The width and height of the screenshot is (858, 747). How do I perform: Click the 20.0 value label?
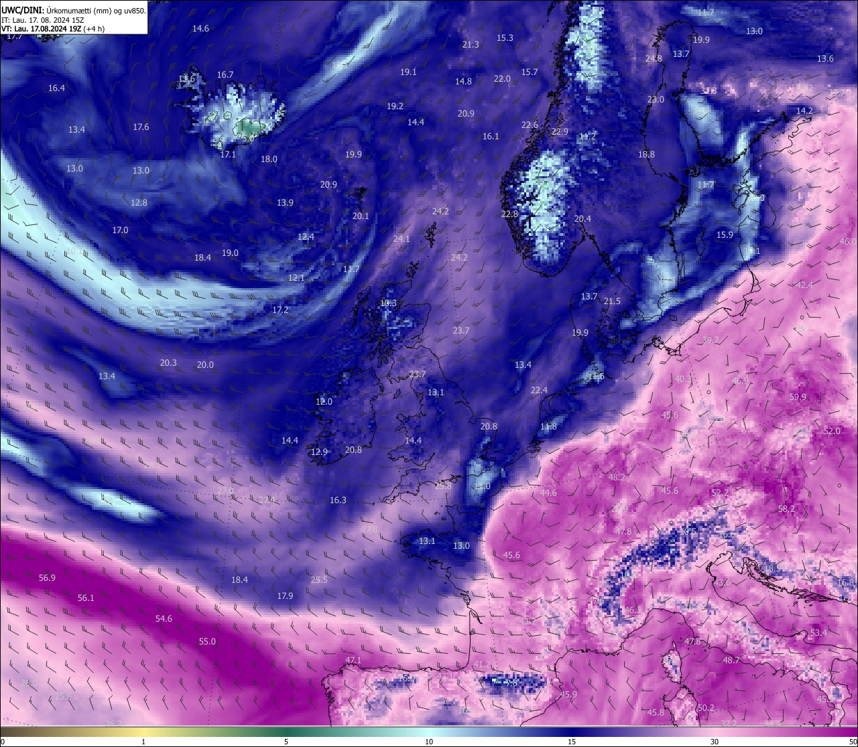pyautogui.click(x=205, y=365)
